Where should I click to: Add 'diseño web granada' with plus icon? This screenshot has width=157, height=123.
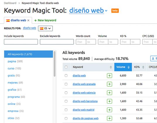(110, 84)
